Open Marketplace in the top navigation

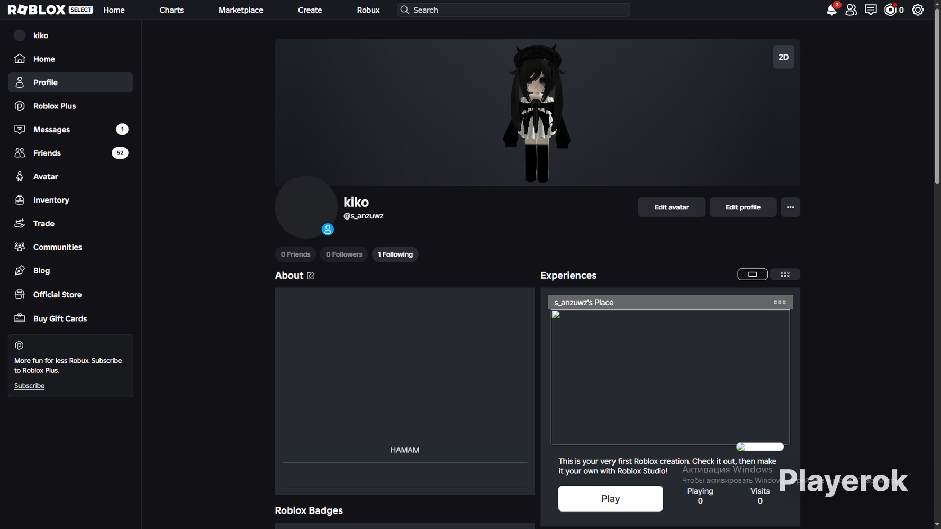(241, 10)
